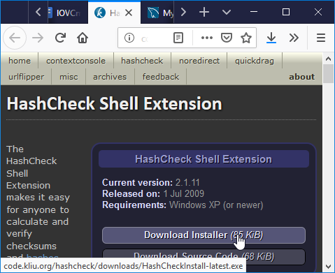Screen dimensions: 335x273
Task: Close the active HashCheck tab
Action: (129, 13)
